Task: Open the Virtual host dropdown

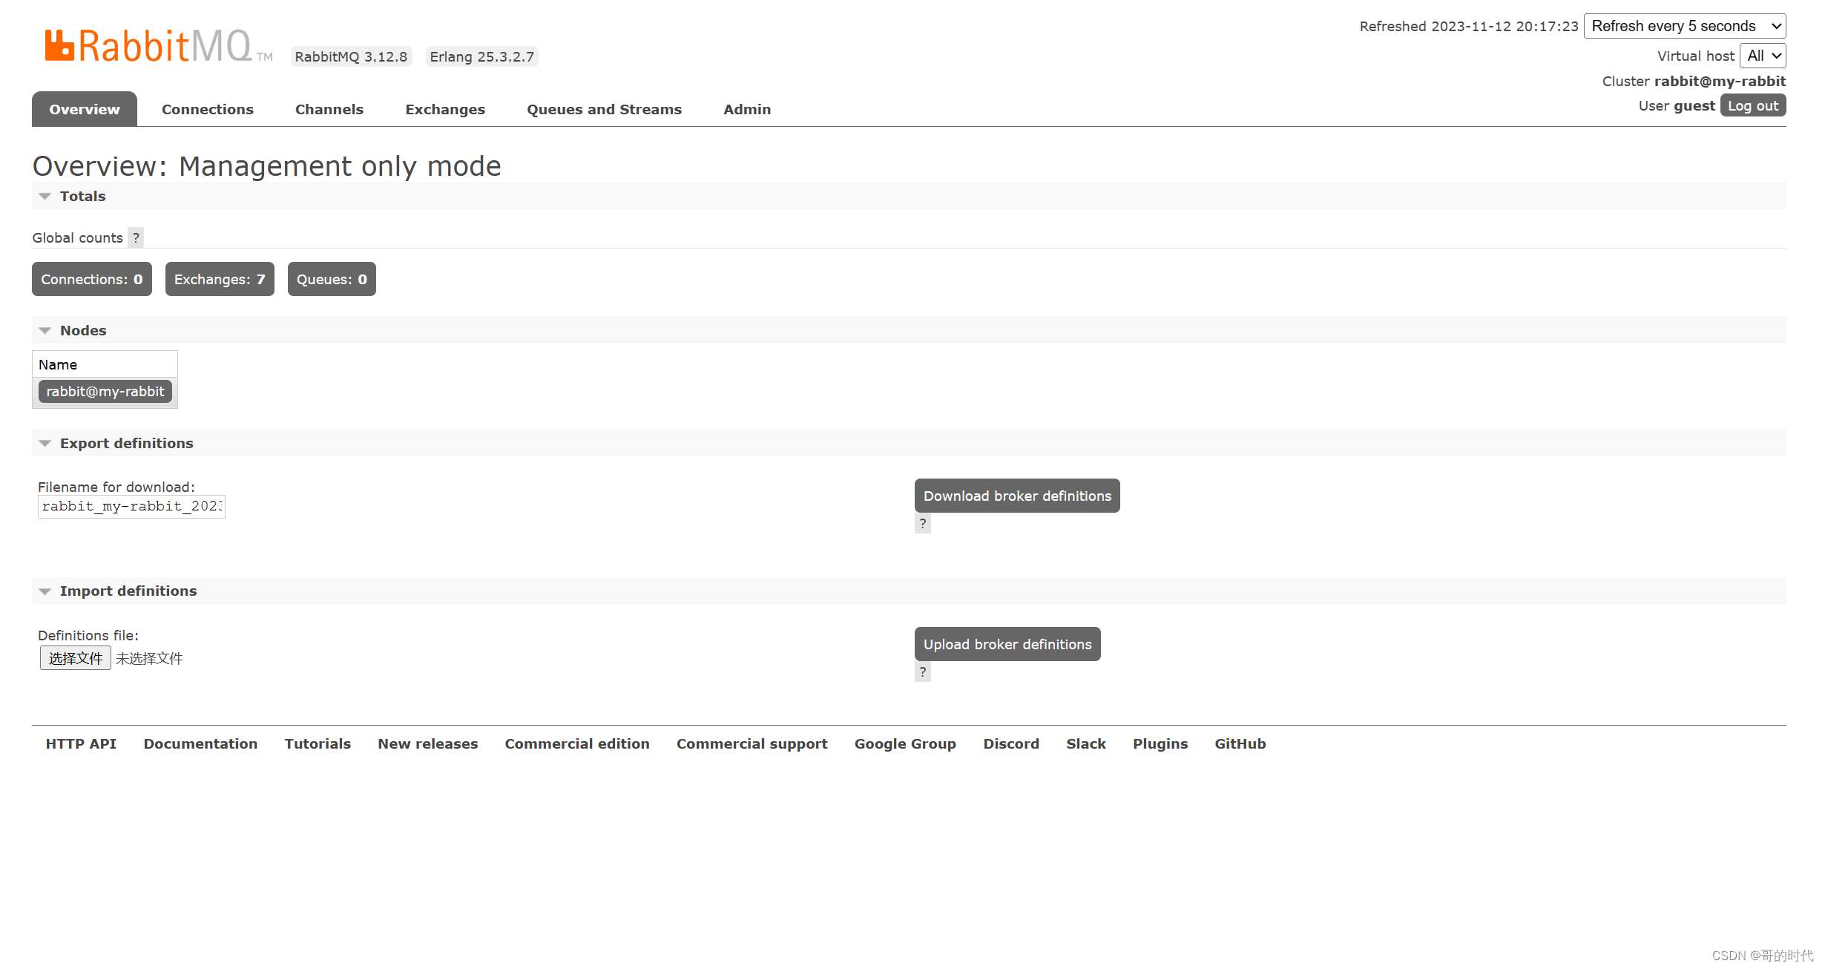Action: click(x=1763, y=56)
